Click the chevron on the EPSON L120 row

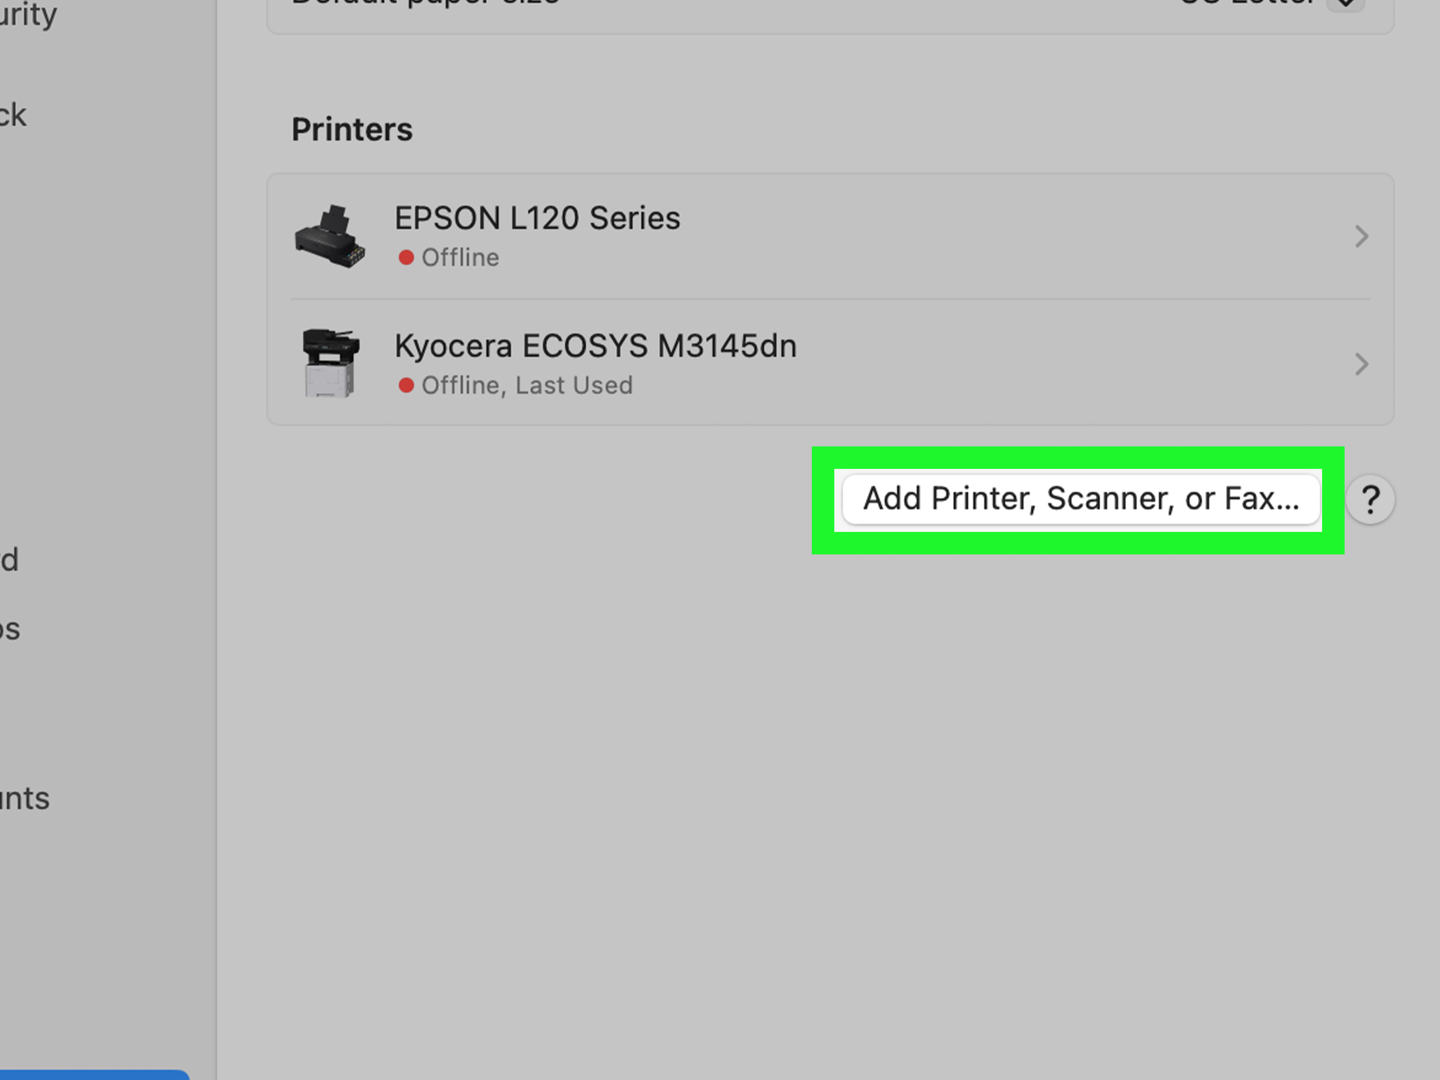[1361, 236]
